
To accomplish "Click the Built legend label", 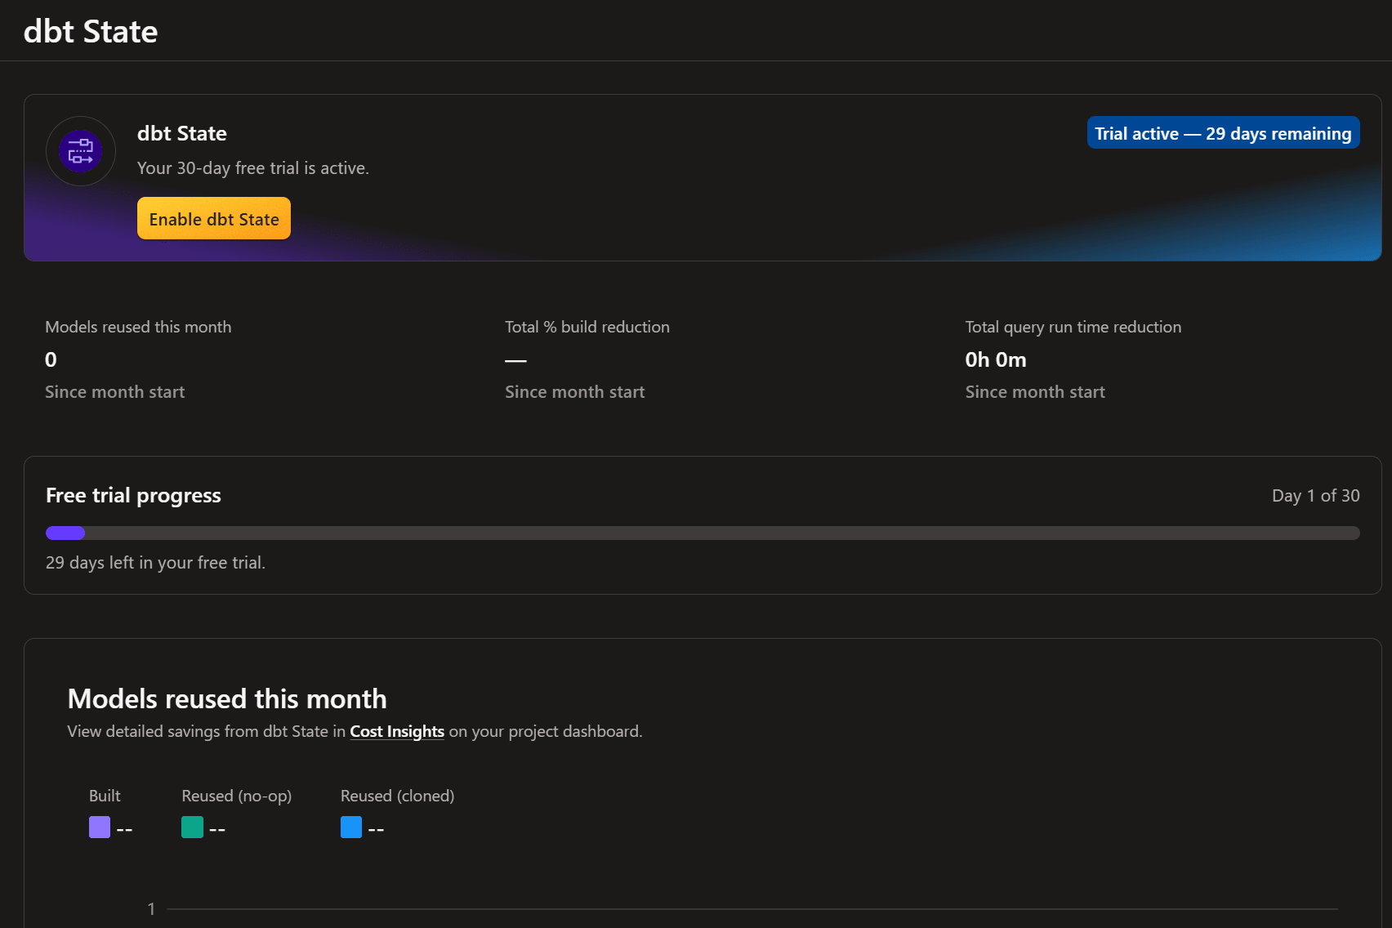I will (105, 796).
